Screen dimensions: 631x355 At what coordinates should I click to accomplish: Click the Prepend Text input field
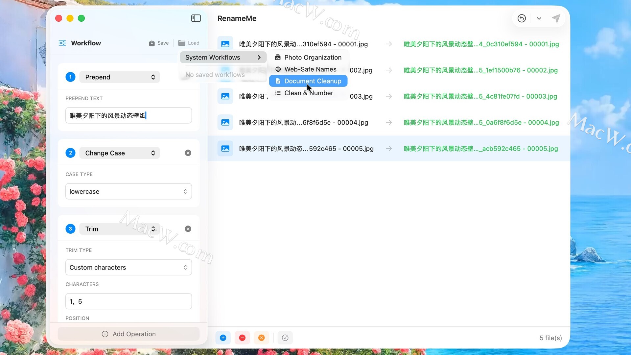(x=129, y=115)
